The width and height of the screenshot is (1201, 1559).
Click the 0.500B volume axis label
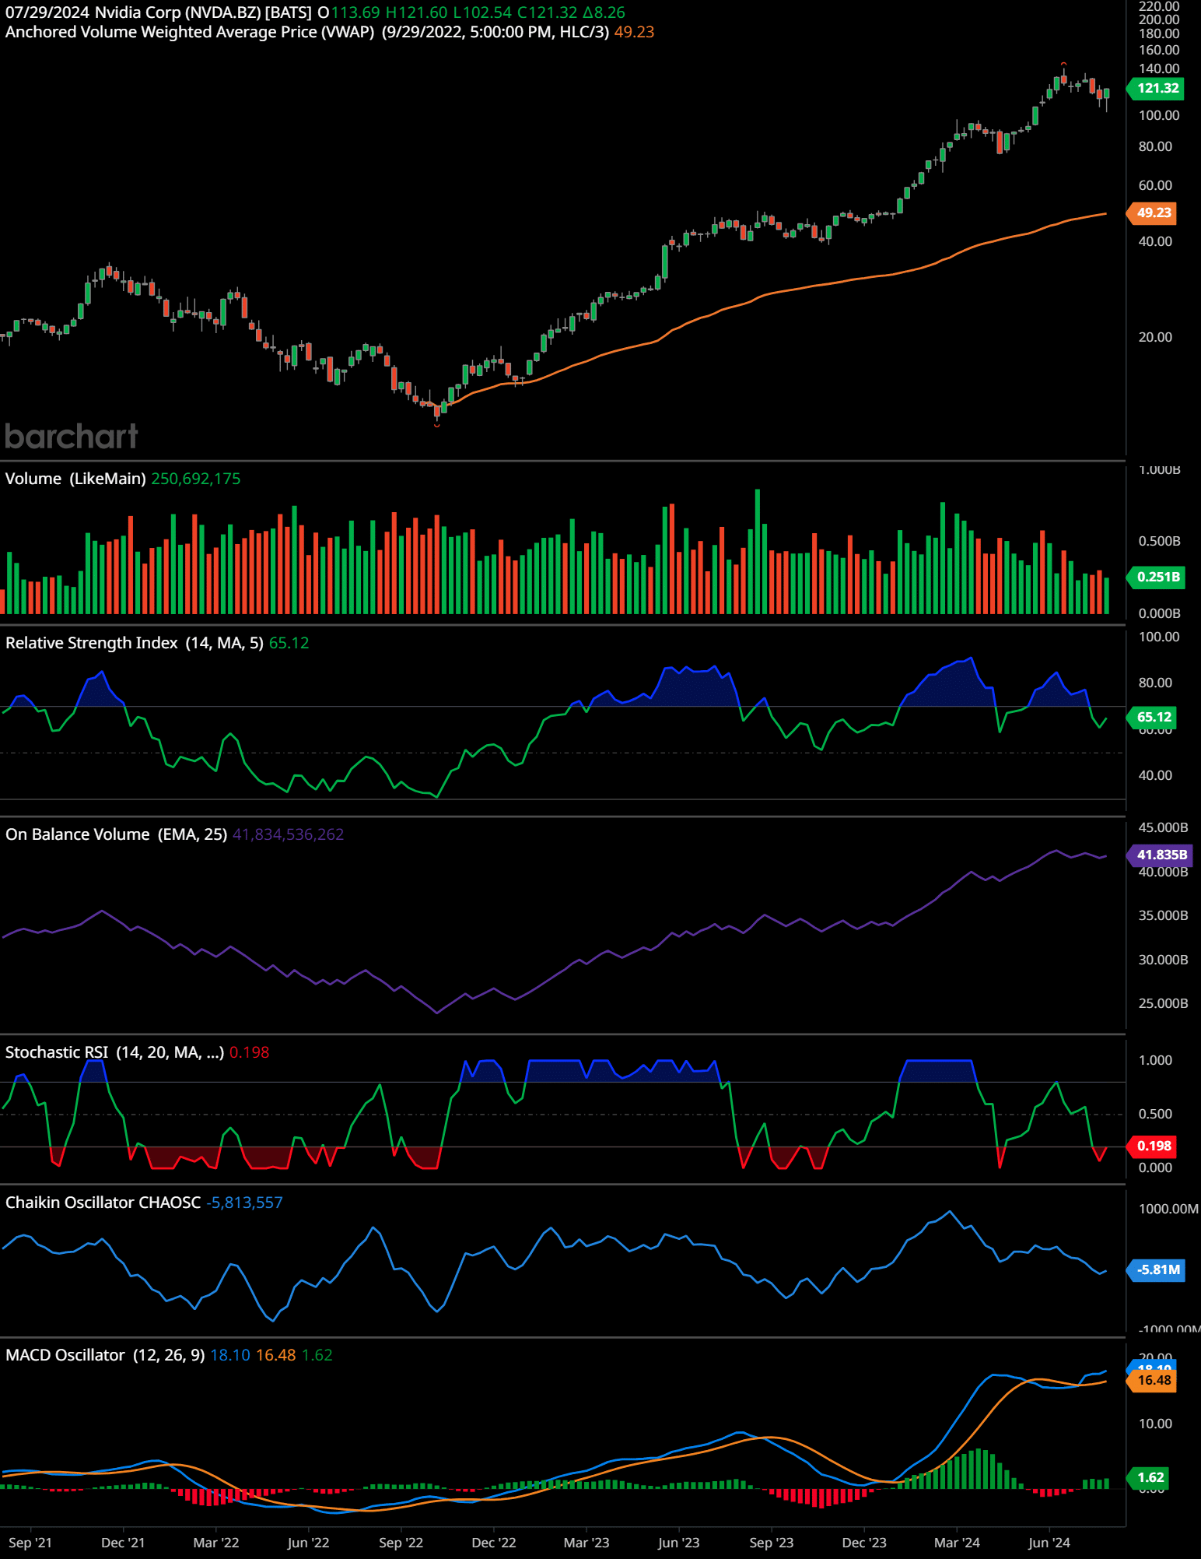[1160, 541]
